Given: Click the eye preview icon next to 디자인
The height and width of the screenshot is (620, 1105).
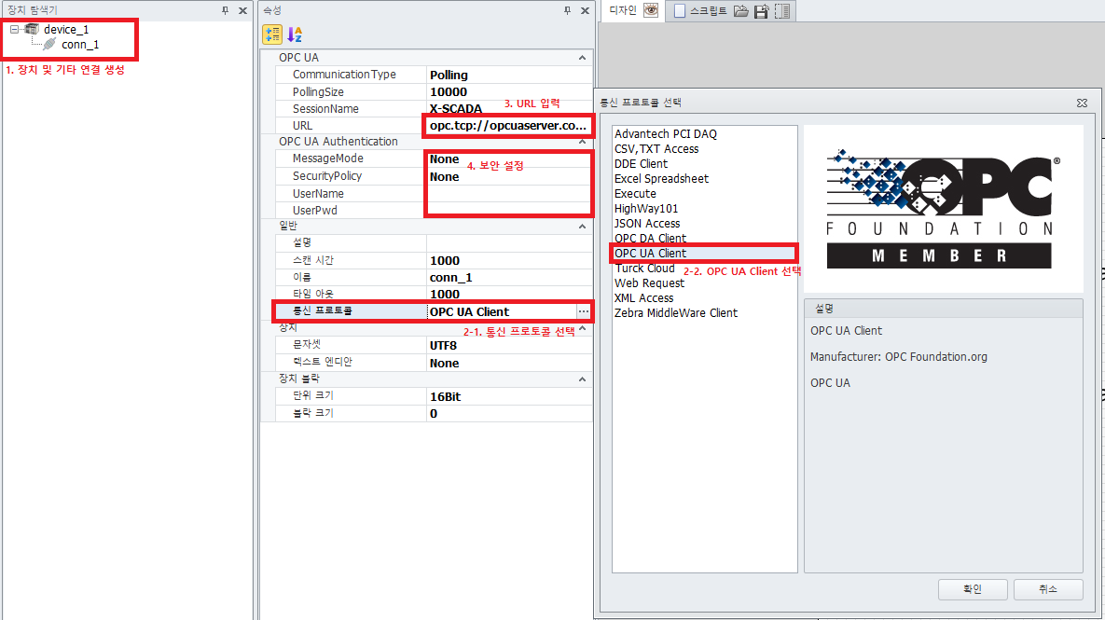Looking at the screenshot, I should pos(651,10).
